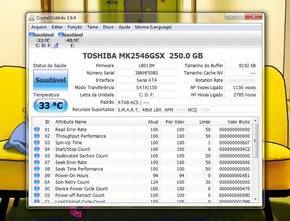
Task: Select the Power-off Retract Count row name
Action: click(80, 195)
